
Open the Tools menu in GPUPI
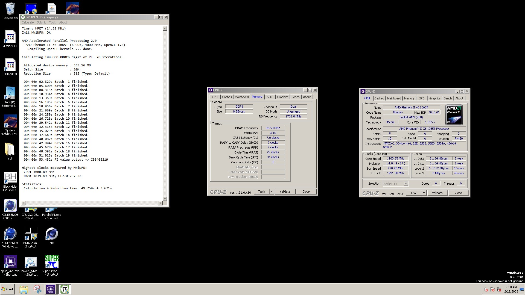[x=52, y=22]
